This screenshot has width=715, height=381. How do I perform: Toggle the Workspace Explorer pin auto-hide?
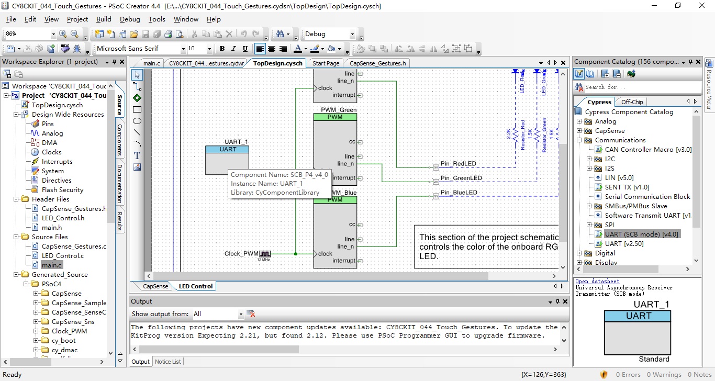tap(115, 62)
